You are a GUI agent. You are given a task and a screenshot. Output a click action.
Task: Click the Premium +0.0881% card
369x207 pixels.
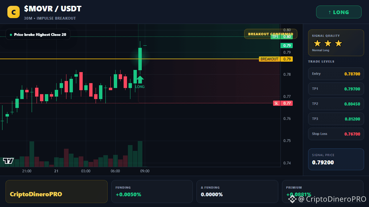pyautogui.click(x=323, y=191)
